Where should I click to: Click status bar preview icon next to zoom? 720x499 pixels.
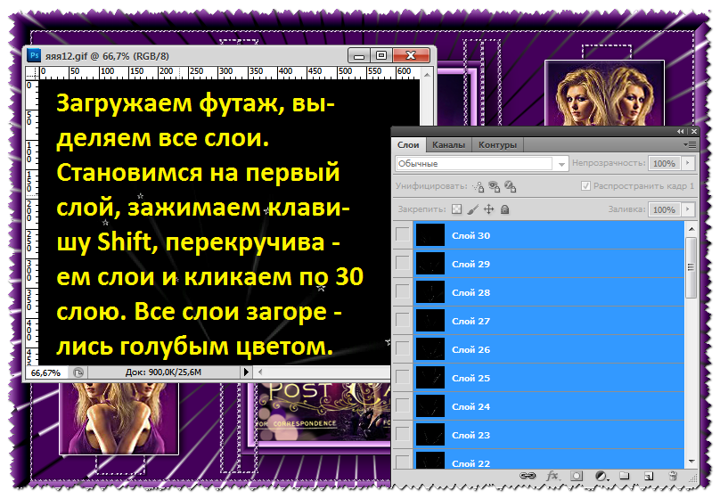[78, 372]
